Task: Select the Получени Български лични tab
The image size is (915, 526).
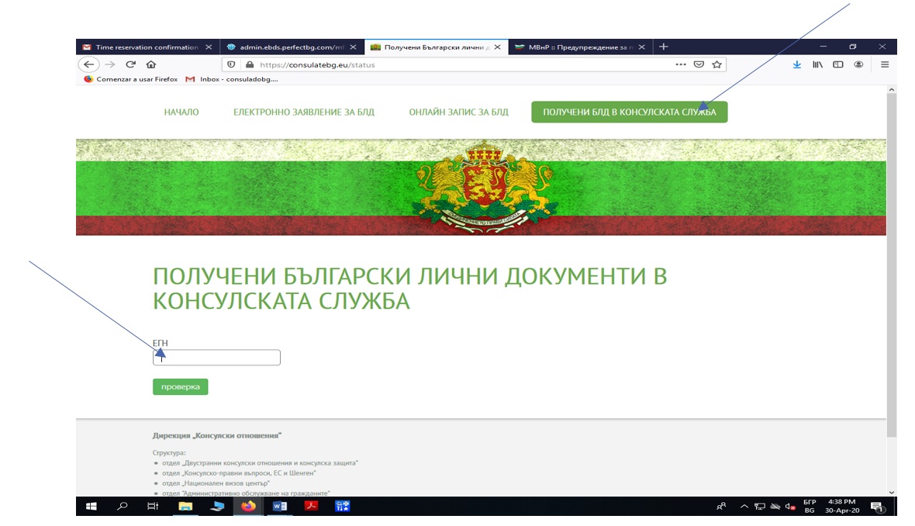Action: tap(436, 47)
